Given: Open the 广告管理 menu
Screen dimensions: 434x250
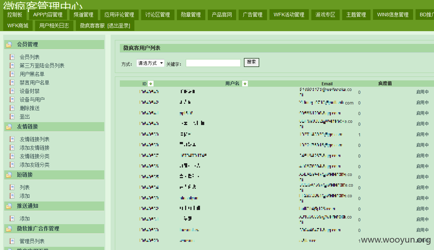Looking at the screenshot, I should (x=253, y=15).
